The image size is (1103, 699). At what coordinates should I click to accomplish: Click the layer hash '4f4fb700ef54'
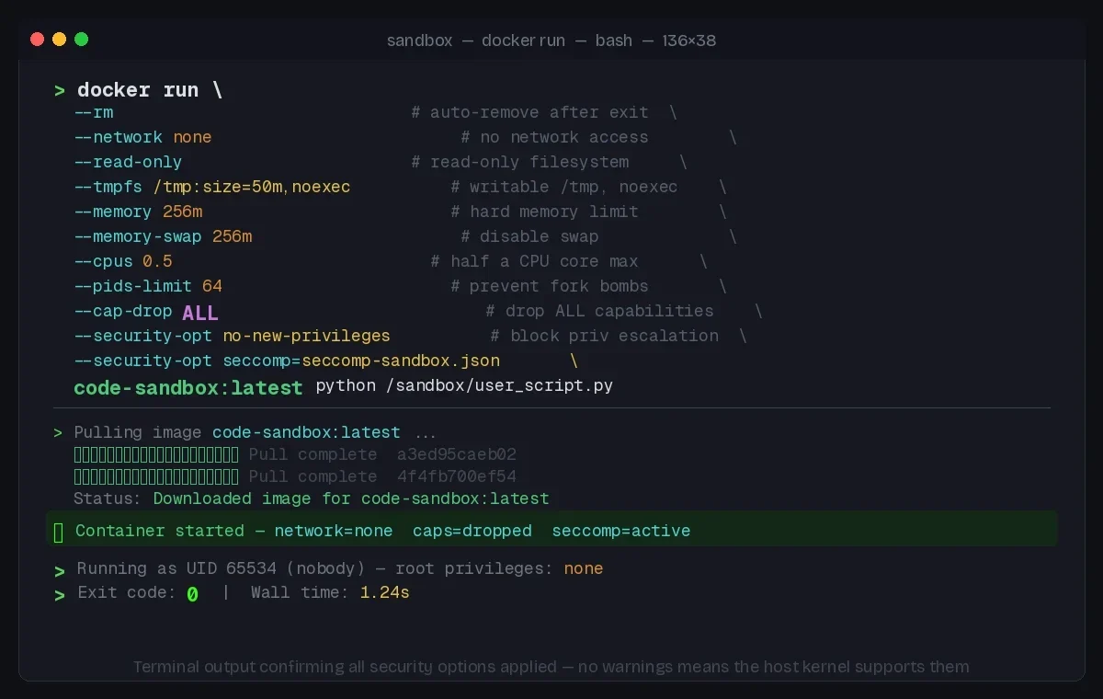pyautogui.click(x=457, y=476)
